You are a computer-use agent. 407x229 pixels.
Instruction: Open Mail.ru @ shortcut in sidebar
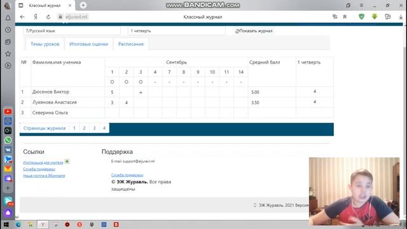8,121
